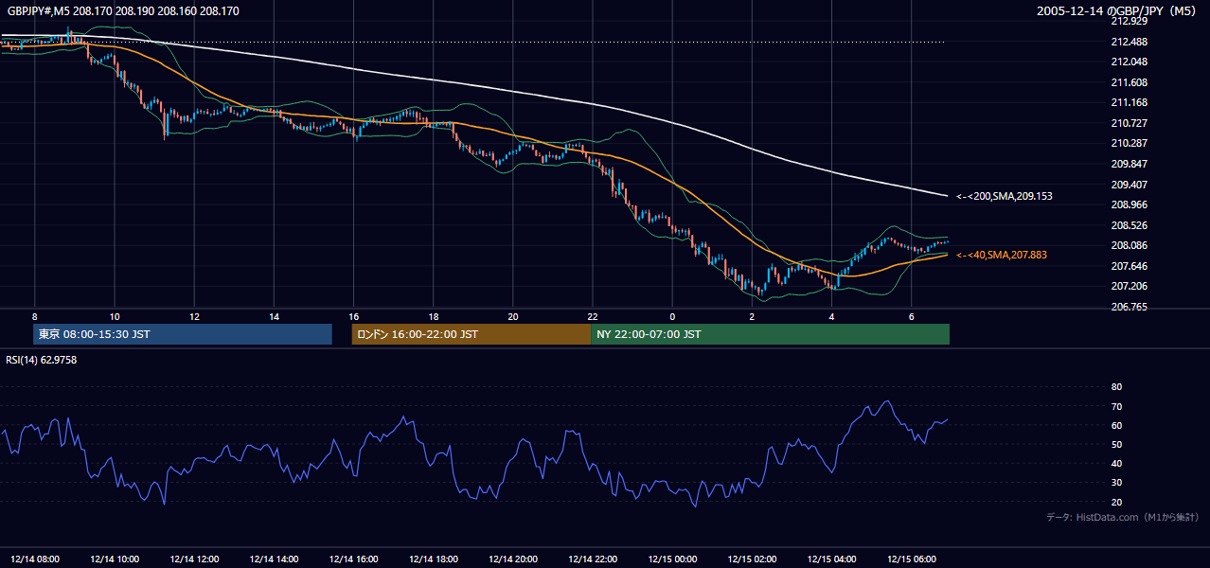Click the London session bar ロンドン 16:00-22:00 JST

(471, 334)
